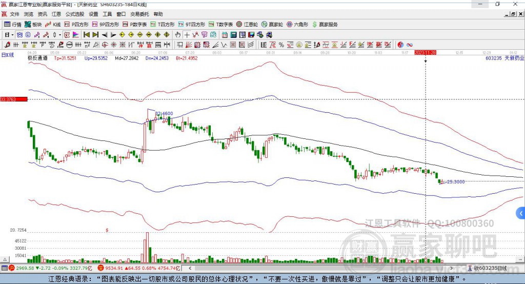Select the zigzag wave line tool
Viewport: 525px width, 284px height.
pyautogui.click(x=224, y=45)
